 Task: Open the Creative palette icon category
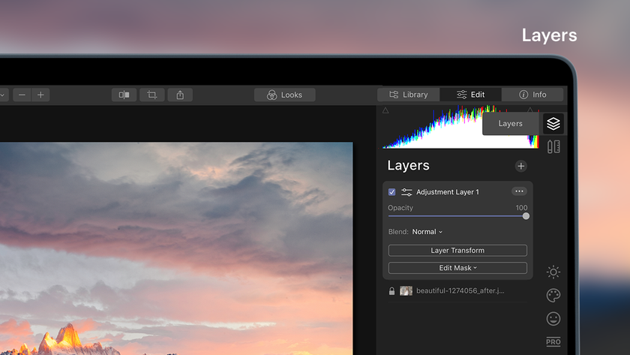pos(553,296)
